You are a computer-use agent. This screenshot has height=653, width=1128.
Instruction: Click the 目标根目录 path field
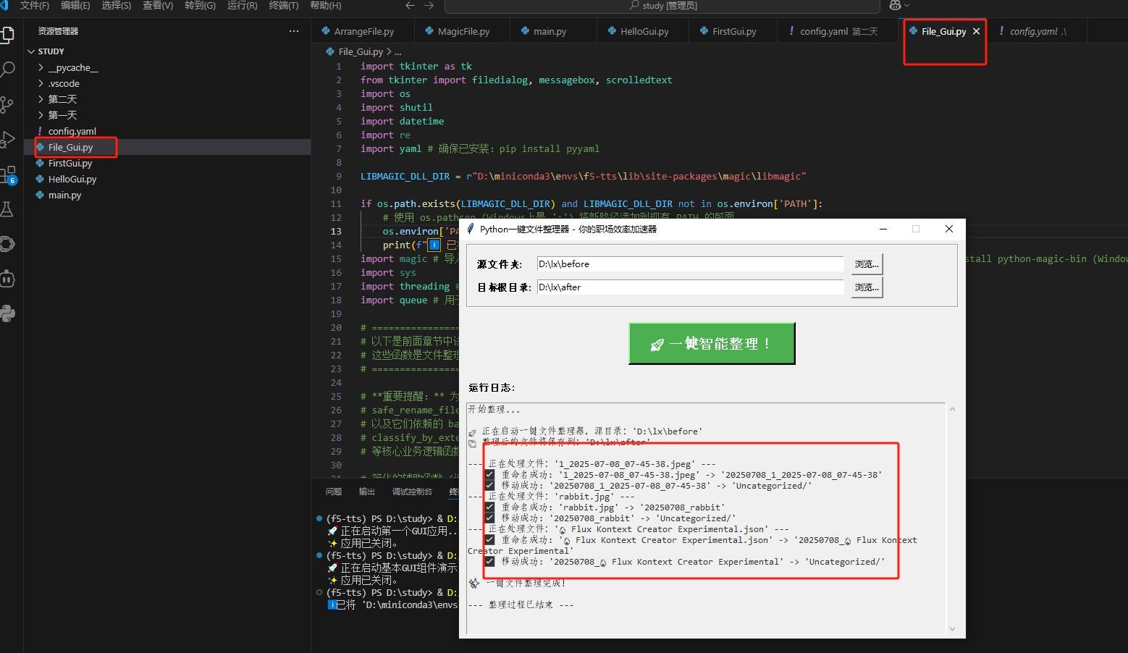coord(690,287)
